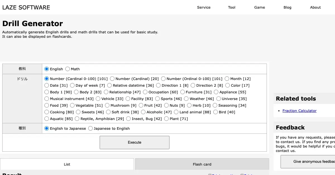Pick the Fruit [42] drill option
Screen dimensions: 335x175
[x=141, y=105]
